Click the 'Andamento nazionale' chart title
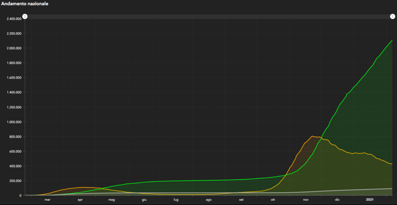397x205 pixels. click(x=24, y=3)
